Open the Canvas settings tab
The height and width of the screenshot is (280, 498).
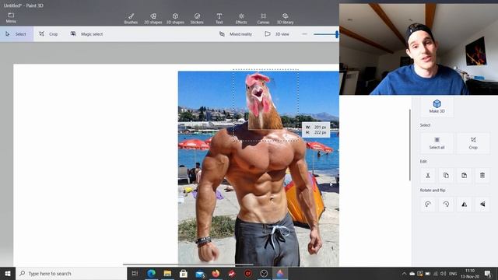(263, 19)
